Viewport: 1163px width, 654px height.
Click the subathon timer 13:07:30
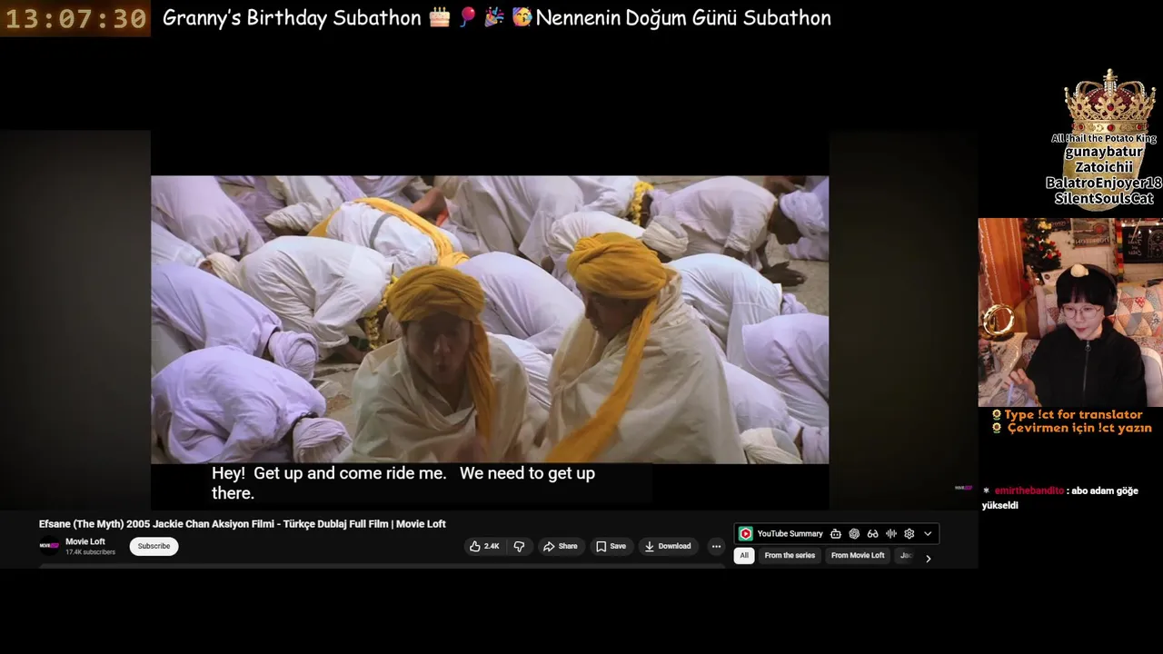[75, 18]
